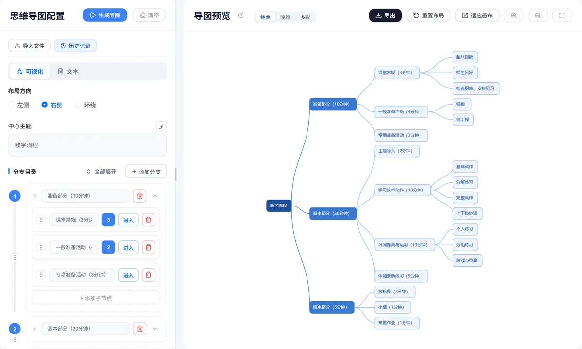Viewport: 582px width, 349px height.
Task: Delete the 专项准备活动 node
Action: [x=148, y=275]
